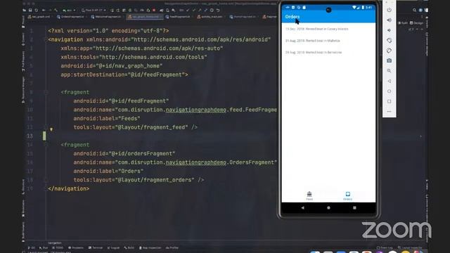Open the app run configuration dropdown

point(69,10)
